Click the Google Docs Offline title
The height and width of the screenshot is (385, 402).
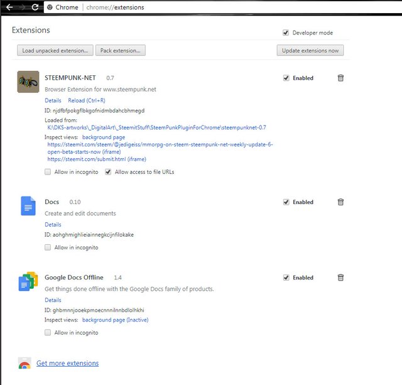click(74, 278)
